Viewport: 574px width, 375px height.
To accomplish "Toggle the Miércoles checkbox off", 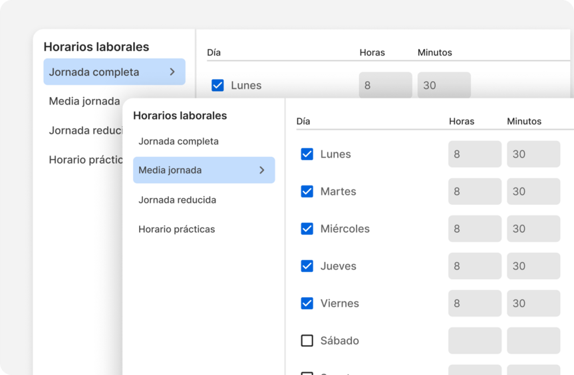I will [x=307, y=229].
